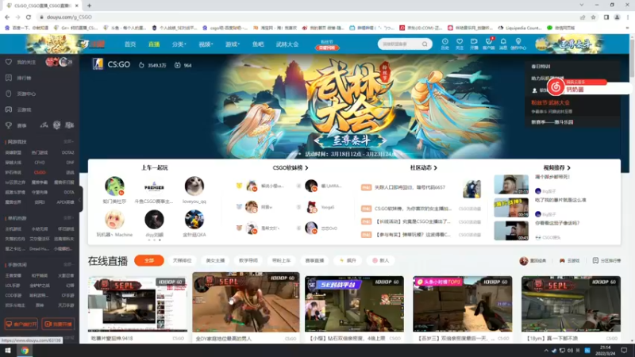Select the 天梯排位 filter pill

[182, 260]
